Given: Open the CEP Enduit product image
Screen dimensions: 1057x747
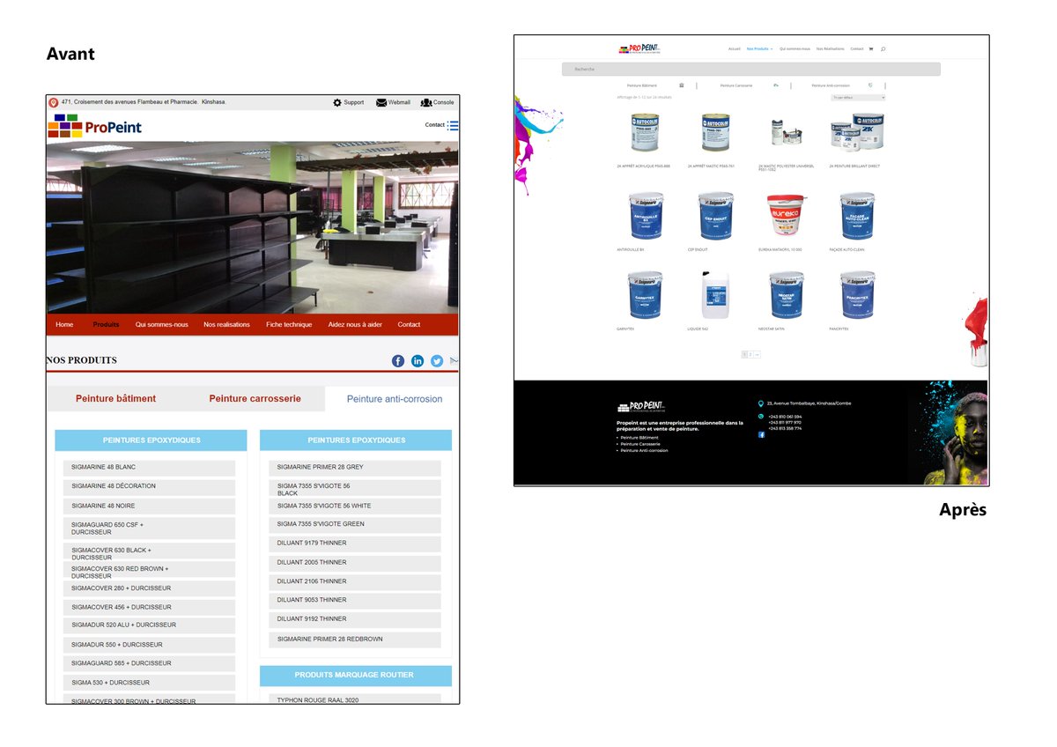Looking at the screenshot, I should click(716, 217).
